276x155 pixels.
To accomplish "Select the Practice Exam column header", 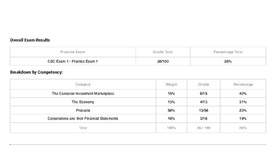I will point(73,52).
